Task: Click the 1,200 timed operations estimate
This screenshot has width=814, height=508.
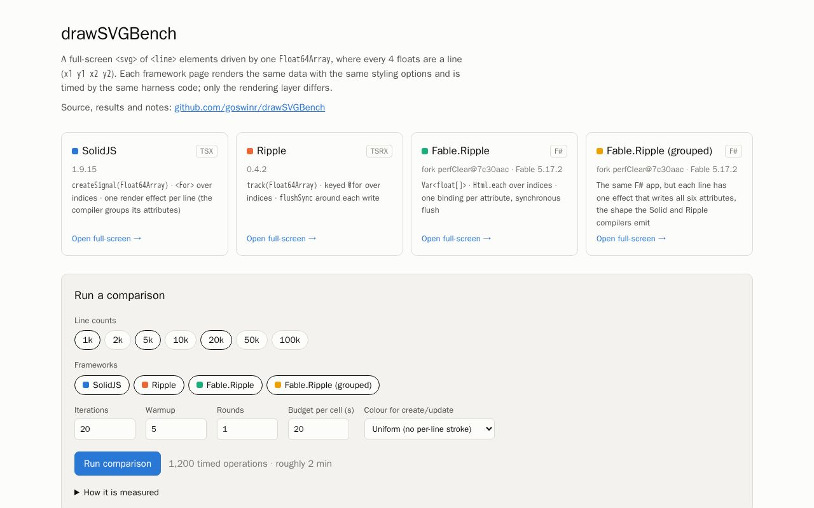Action: (250, 464)
